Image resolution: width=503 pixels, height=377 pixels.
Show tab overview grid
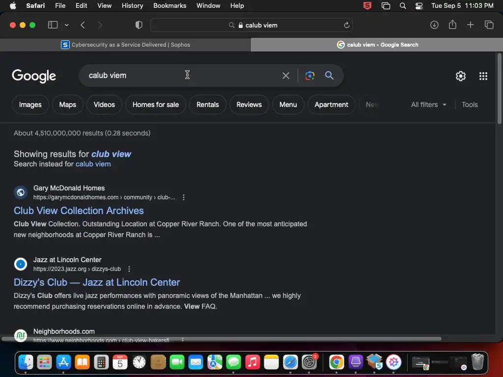[x=489, y=25]
